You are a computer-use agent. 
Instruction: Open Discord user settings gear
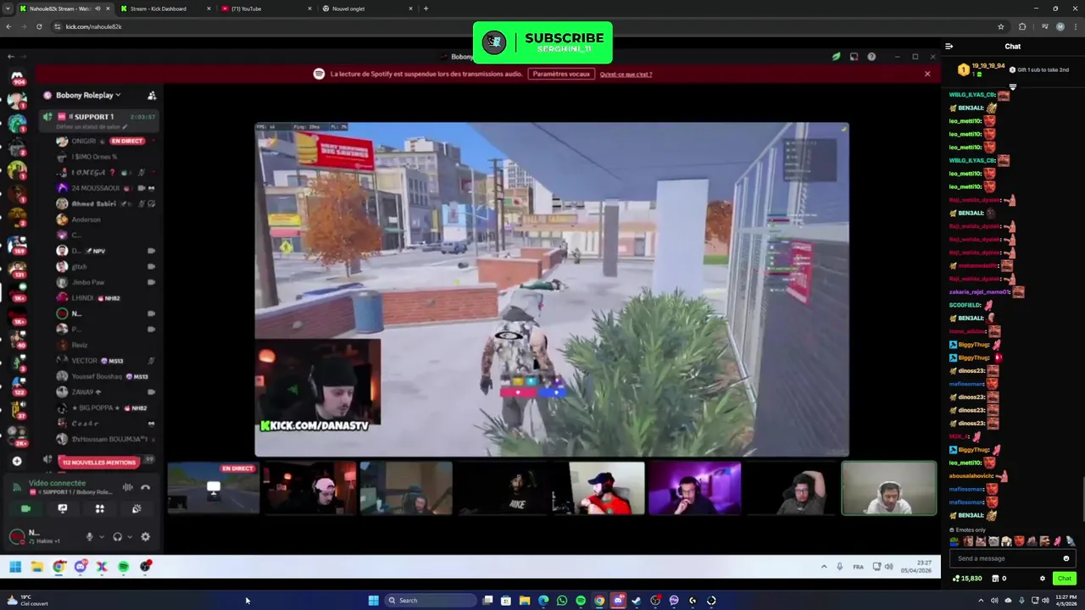point(145,536)
